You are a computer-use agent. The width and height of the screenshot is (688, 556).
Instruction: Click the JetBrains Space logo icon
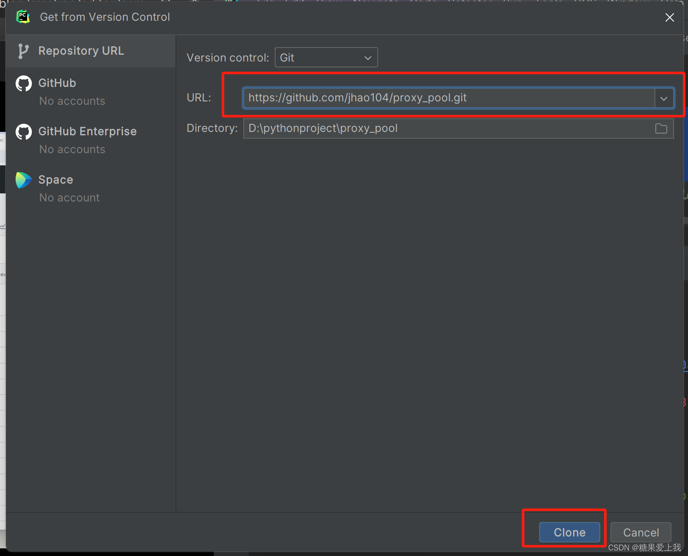point(24,180)
